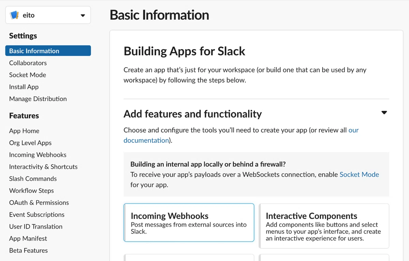Open User ID Translation page
The width and height of the screenshot is (409, 261).
pos(36,226)
